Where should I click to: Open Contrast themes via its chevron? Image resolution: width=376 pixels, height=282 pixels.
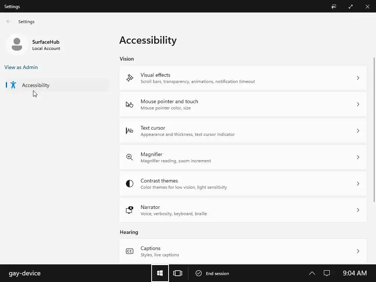(x=358, y=184)
